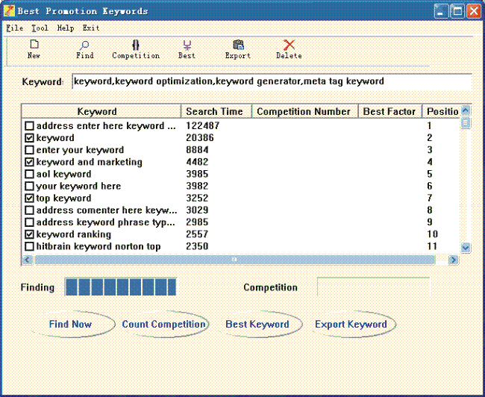Open the Tool menu

40,28
